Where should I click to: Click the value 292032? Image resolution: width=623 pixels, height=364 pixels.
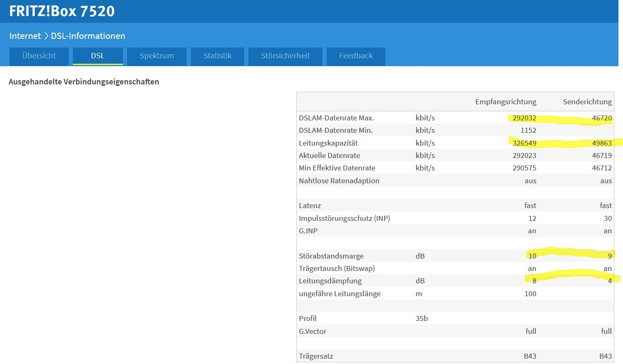(x=524, y=118)
